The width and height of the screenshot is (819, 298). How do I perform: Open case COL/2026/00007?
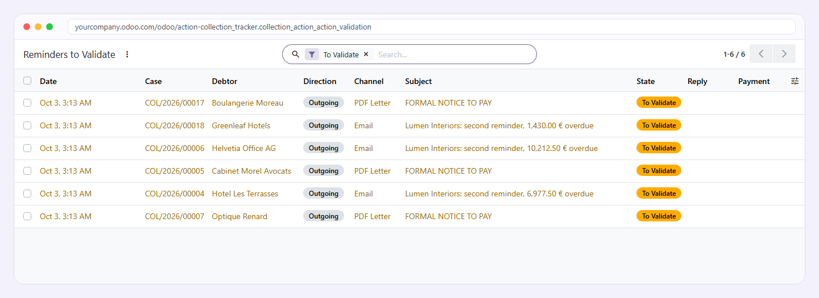click(175, 216)
